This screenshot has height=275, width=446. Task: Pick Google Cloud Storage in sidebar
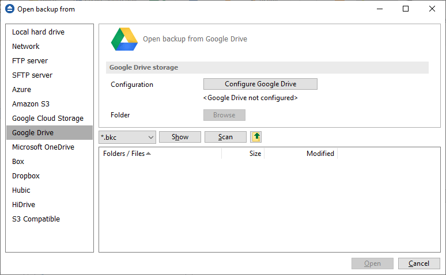(x=50, y=118)
